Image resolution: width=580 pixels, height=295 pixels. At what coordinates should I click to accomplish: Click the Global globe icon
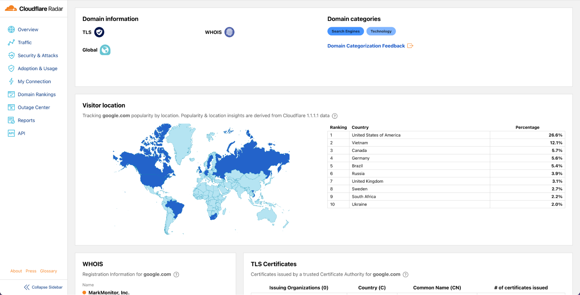click(105, 50)
